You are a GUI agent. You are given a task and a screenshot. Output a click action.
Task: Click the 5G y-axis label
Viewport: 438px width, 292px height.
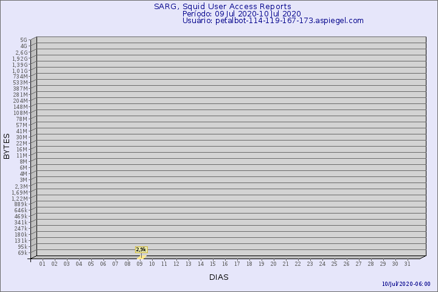[24, 40]
